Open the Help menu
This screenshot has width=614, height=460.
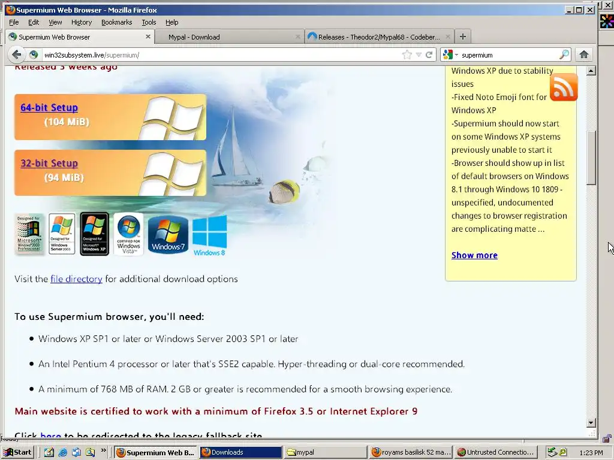click(172, 22)
